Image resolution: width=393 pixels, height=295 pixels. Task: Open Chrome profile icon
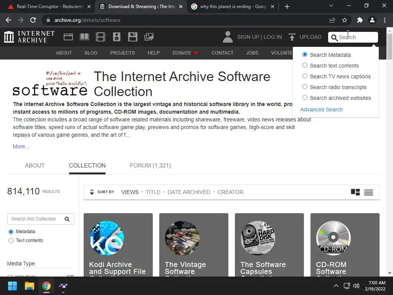tap(372, 20)
